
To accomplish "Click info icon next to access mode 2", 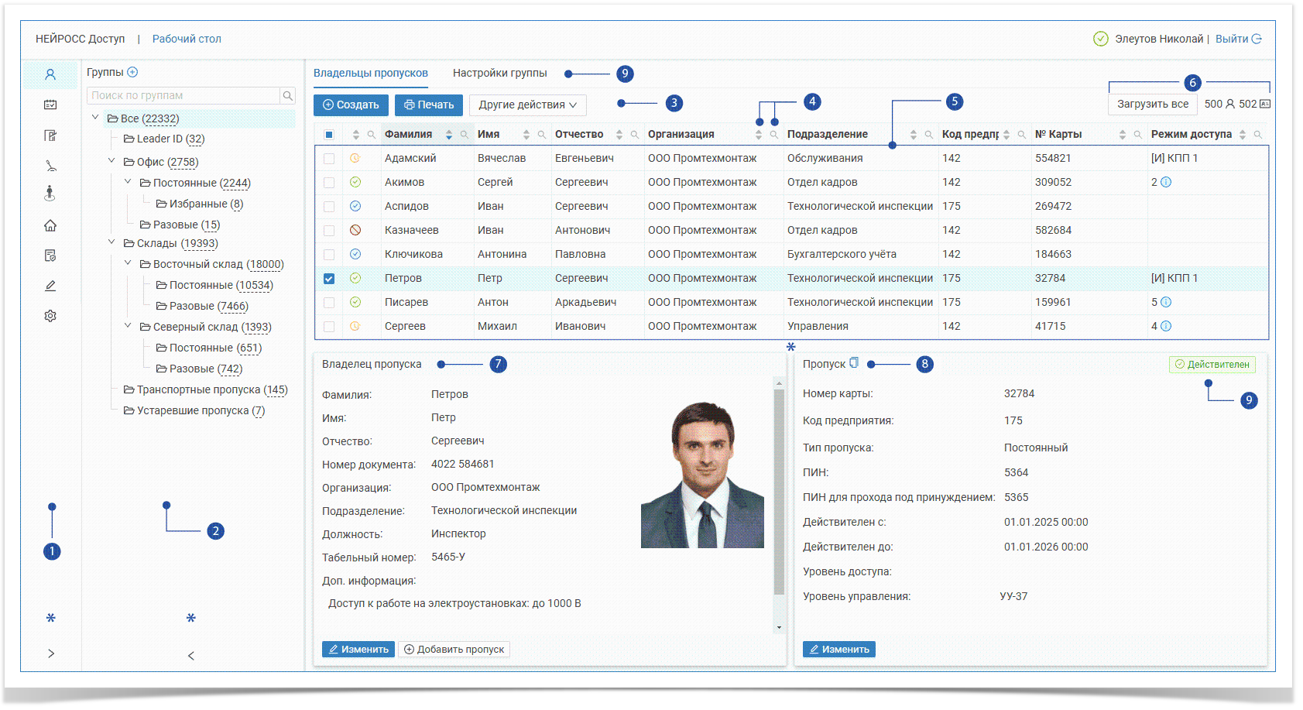I will tap(1166, 183).
